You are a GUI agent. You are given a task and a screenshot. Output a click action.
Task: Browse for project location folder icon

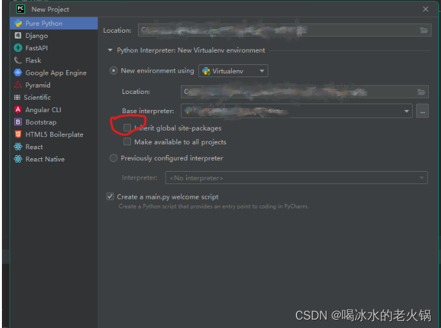pos(424,30)
